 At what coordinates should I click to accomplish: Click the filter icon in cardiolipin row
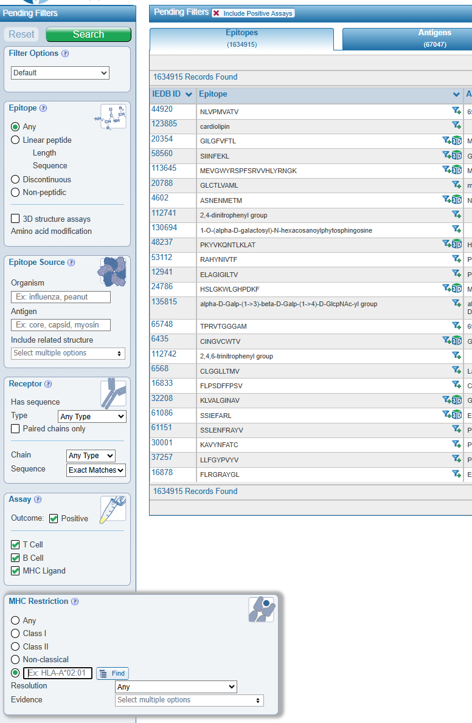[x=456, y=125]
